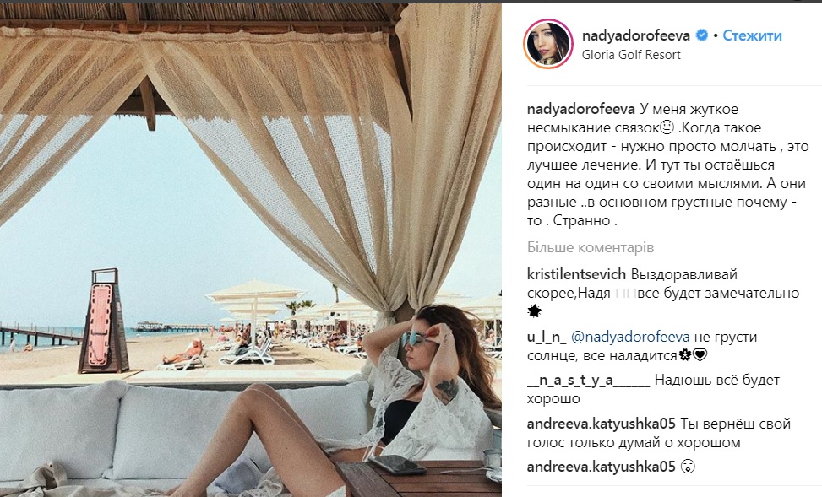
Task: Open __n_a_s_t_y_a_____ commenter profile
Action: tap(588, 381)
